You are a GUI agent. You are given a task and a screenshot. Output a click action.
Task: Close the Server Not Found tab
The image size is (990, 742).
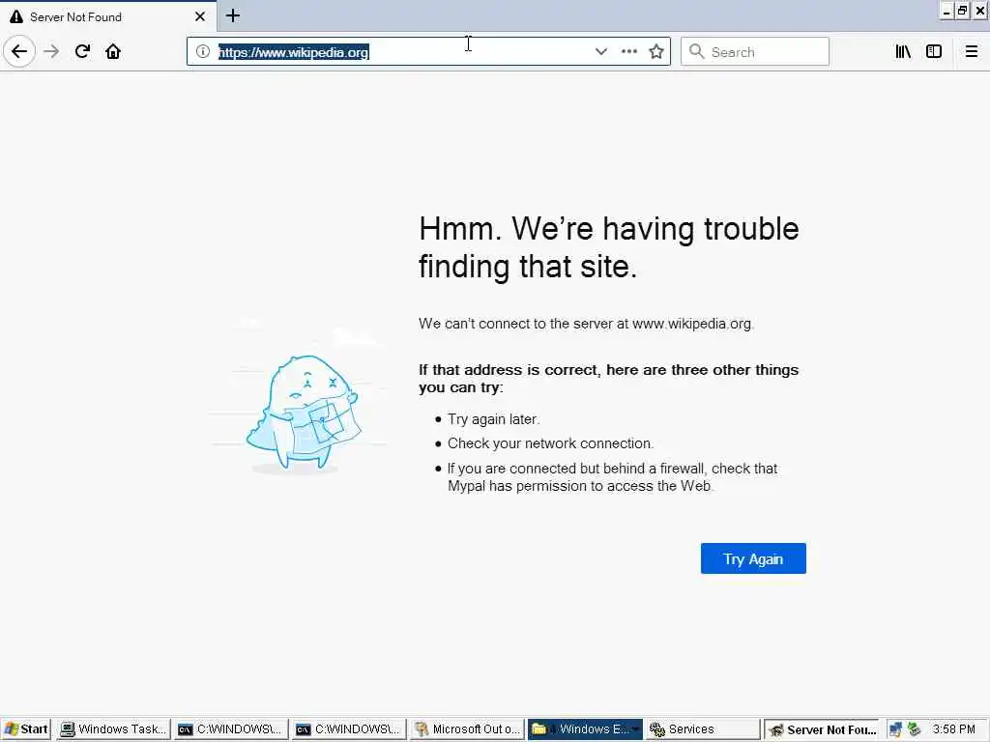[200, 16]
